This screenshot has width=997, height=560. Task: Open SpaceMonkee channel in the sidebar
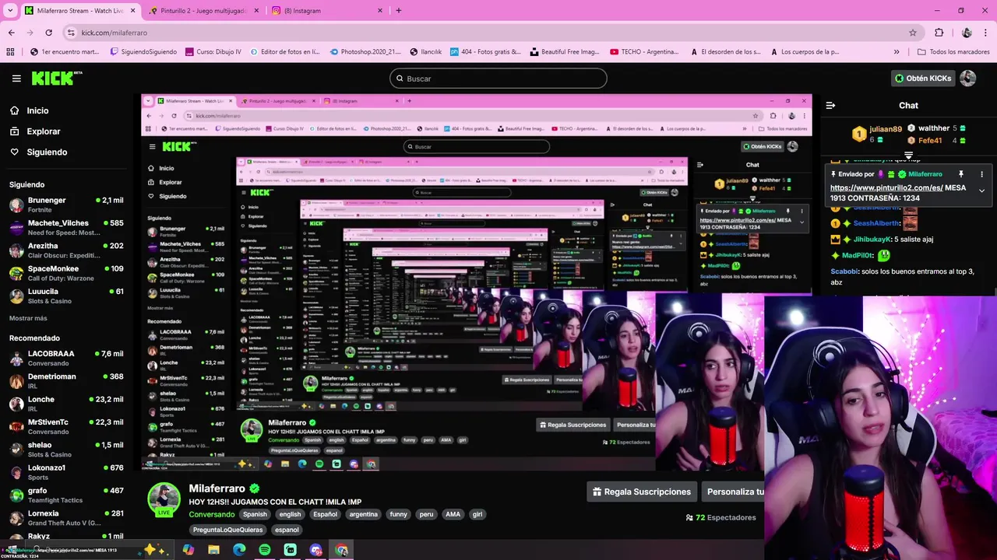coord(66,273)
